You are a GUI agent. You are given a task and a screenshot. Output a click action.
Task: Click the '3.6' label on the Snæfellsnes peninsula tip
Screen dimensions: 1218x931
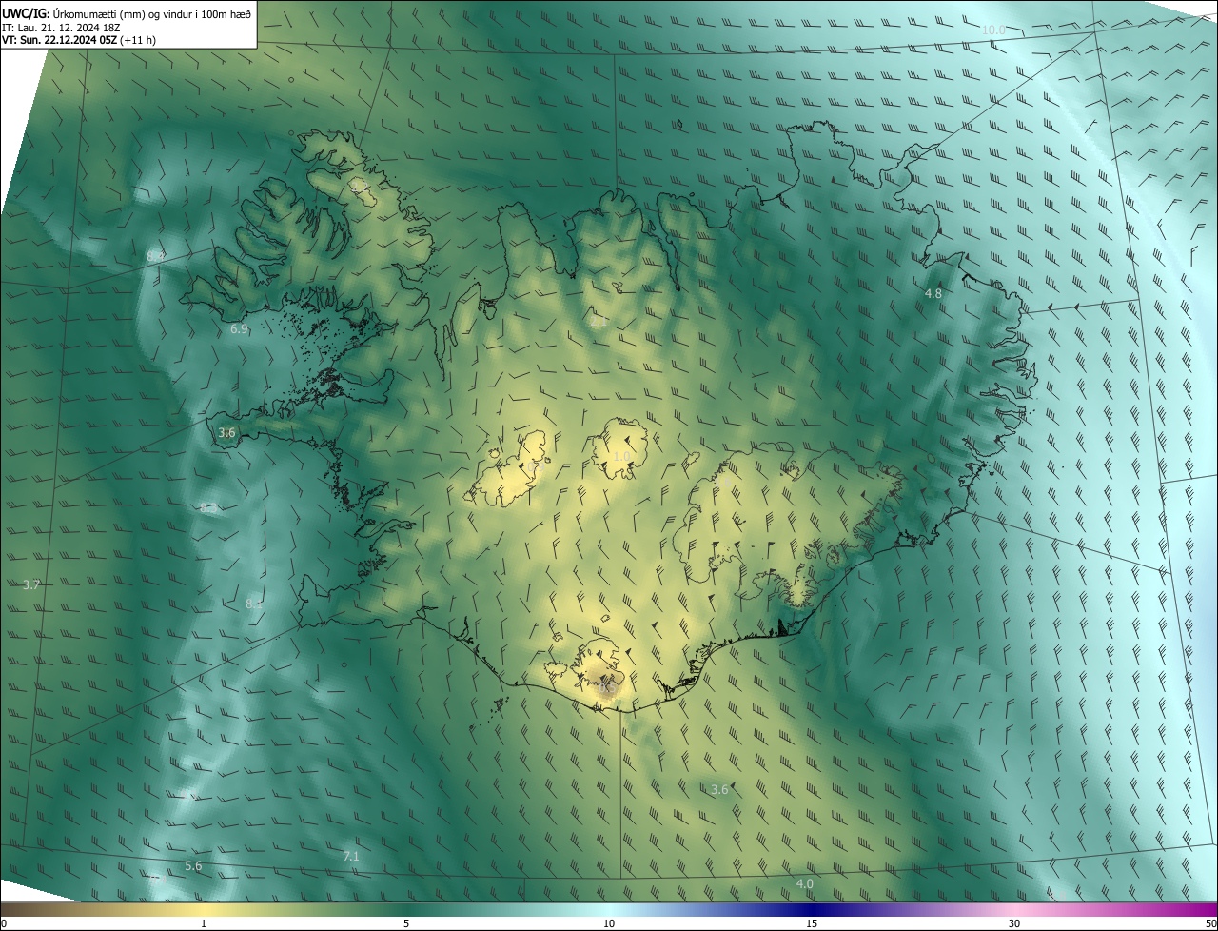coord(226,433)
